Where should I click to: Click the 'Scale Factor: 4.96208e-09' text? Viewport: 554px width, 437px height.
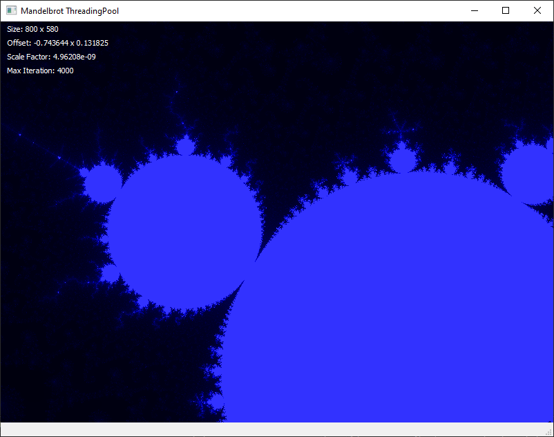click(x=51, y=57)
